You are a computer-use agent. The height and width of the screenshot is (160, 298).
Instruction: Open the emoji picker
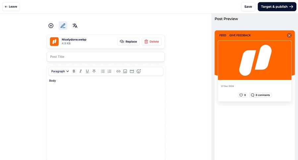point(139,71)
